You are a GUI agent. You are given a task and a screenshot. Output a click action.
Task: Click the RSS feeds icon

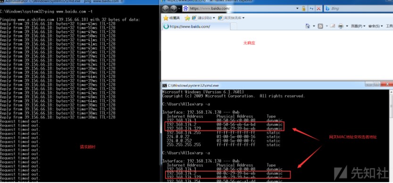tap(320, 26)
